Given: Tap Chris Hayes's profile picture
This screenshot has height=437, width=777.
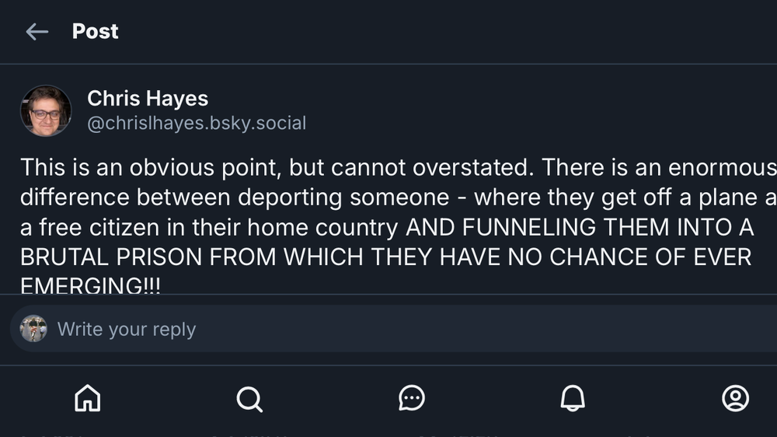Looking at the screenshot, I should [x=46, y=110].
